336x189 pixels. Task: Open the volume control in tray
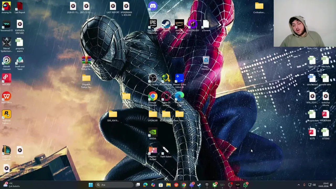pyautogui.click(x=314, y=185)
